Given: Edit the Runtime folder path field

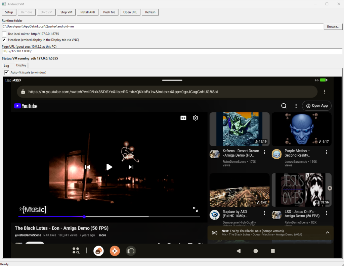Looking at the screenshot, I should 163,26.
